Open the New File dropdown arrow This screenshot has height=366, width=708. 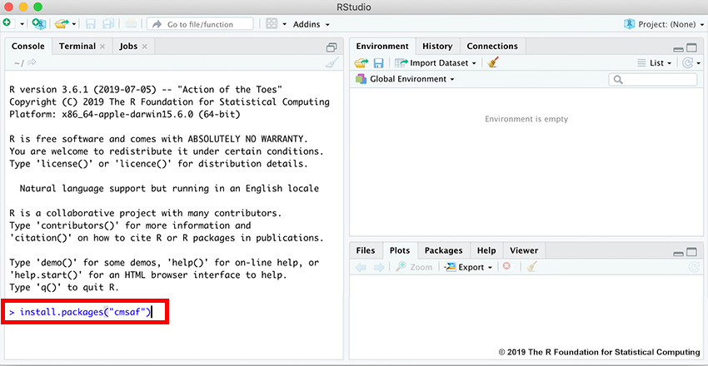[22, 24]
